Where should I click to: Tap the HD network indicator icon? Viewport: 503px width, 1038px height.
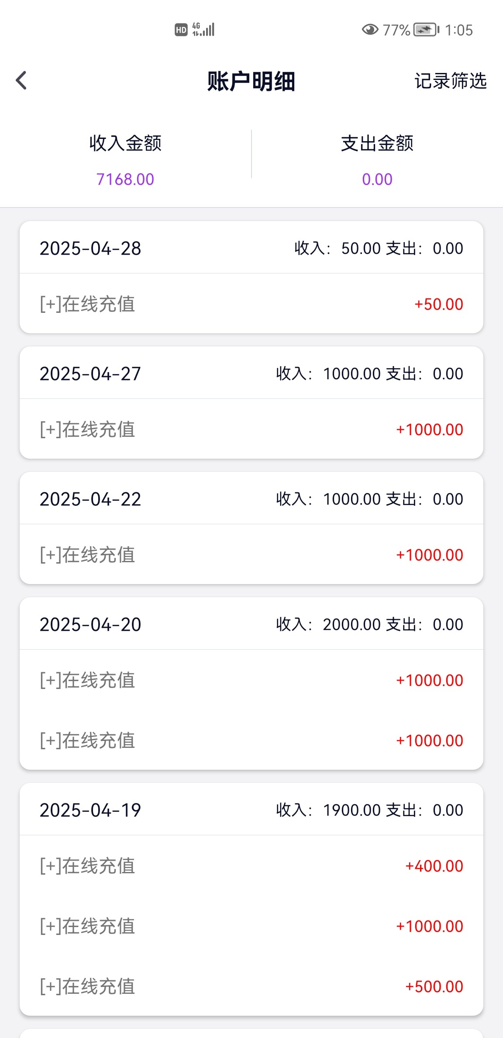click(181, 30)
